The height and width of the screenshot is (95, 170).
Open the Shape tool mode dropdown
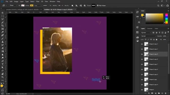tap(13, 5)
